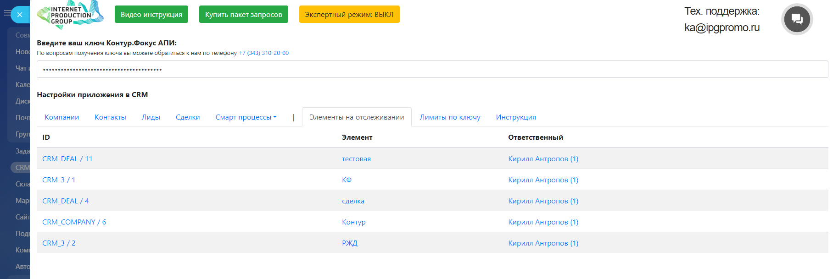Expand the Смарт процессы dropdown
833x279 pixels.
point(246,117)
